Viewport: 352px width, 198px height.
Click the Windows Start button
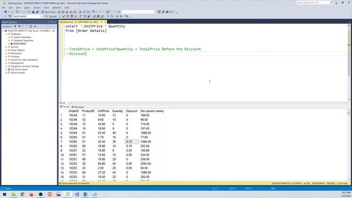[x=4, y=194]
